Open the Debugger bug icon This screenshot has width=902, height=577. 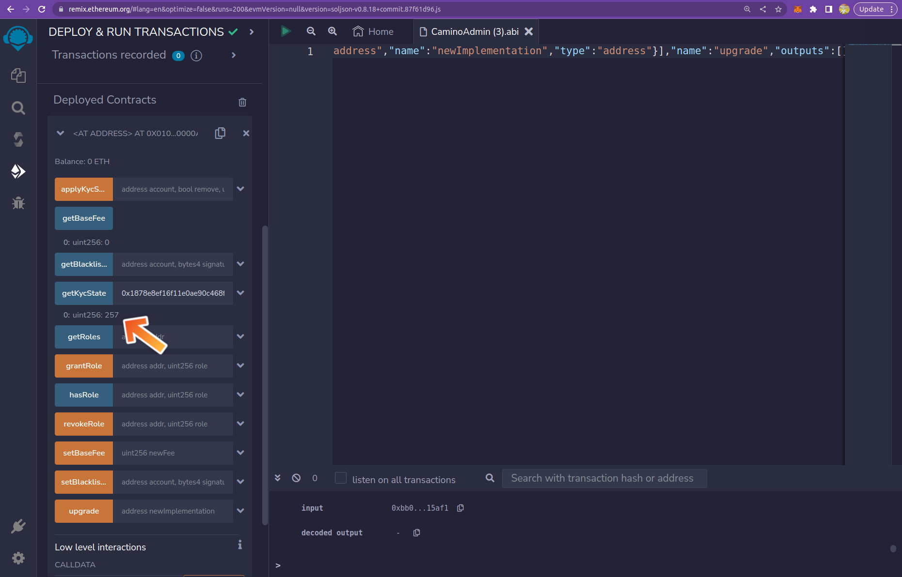coord(18,203)
